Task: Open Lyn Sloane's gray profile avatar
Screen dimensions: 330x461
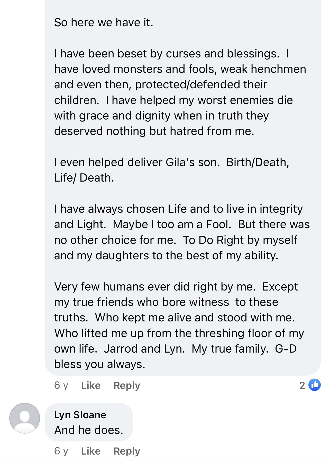Action: 25,418
